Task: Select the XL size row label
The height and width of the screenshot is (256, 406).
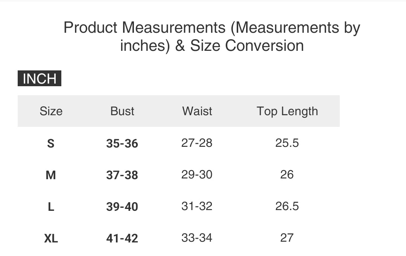Action: (x=51, y=238)
